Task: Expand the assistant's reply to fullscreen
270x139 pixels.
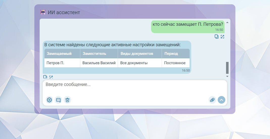Action: coord(51,77)
